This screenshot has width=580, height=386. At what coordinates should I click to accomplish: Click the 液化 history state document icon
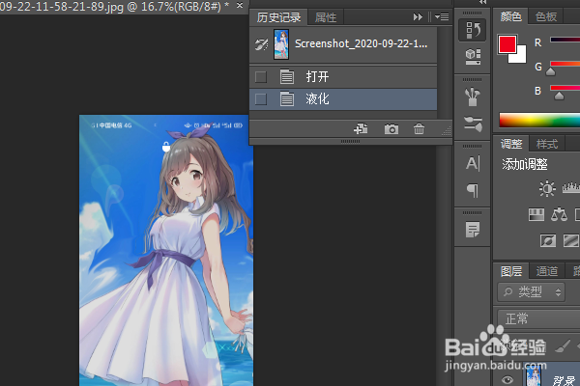pyautogui.click(x=287, y=99)
